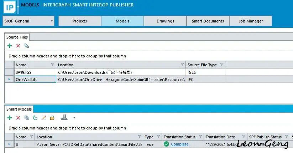Open the SIOP_General dropdown
This screenshot has height=153, width=293.
(x=28, y=21)
